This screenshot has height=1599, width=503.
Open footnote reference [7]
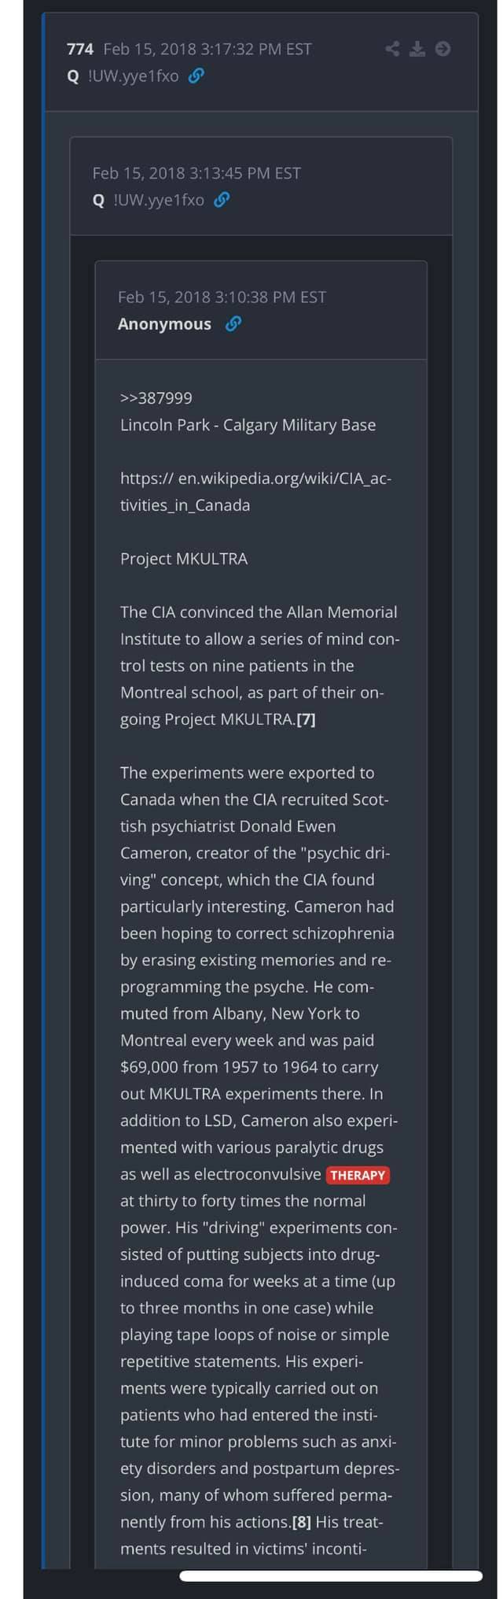306,719
